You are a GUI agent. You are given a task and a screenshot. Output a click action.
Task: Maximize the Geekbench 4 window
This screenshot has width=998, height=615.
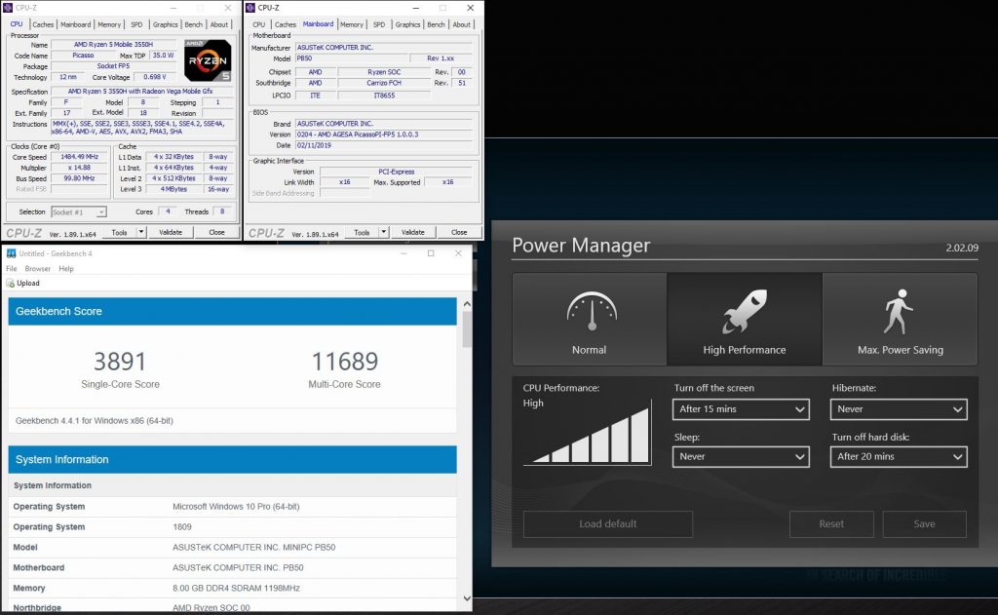point(431,253)
